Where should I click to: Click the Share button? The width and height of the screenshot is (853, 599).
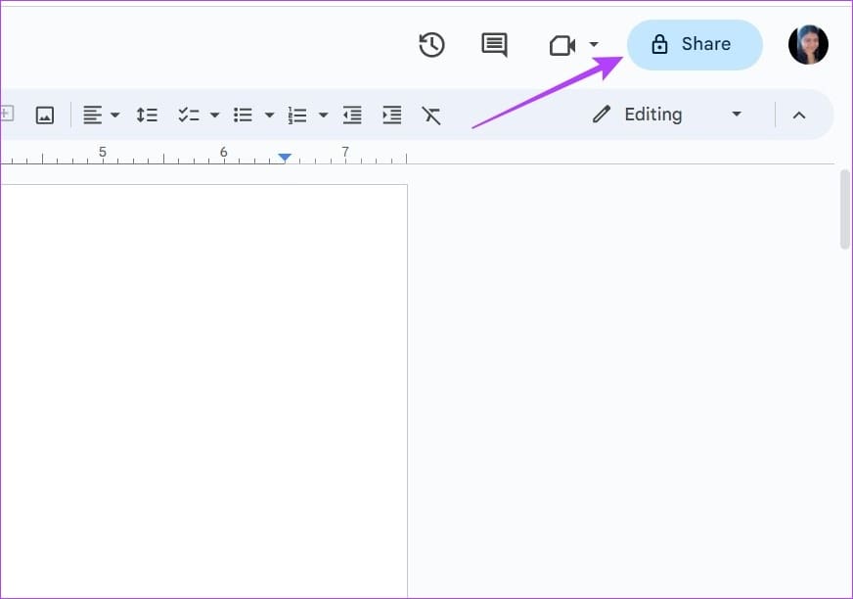point(695,45)
